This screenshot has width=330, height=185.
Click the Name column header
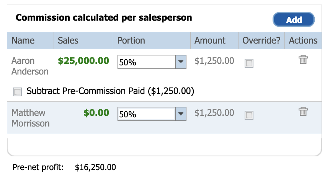pos(23,41)
